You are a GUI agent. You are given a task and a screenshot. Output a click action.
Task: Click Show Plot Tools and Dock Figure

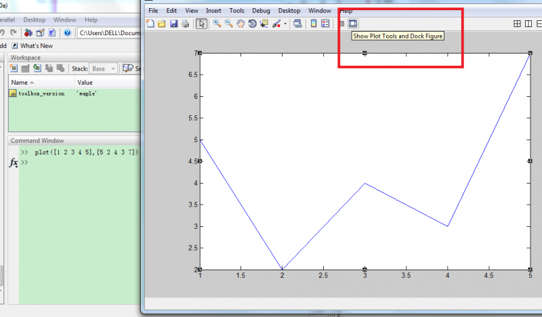(x=352, y=24)
